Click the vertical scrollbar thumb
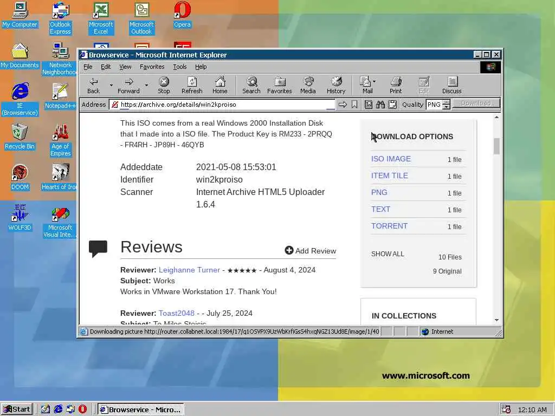555x416 pixels. click(x=496, y=146)
